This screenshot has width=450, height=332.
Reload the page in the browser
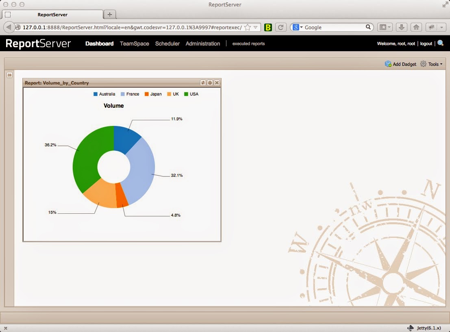[280, 27]
